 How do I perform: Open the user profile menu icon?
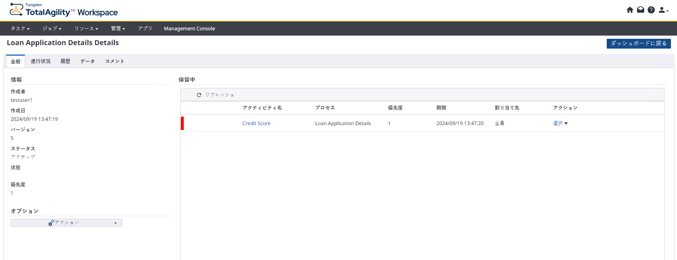click(663, 10)
